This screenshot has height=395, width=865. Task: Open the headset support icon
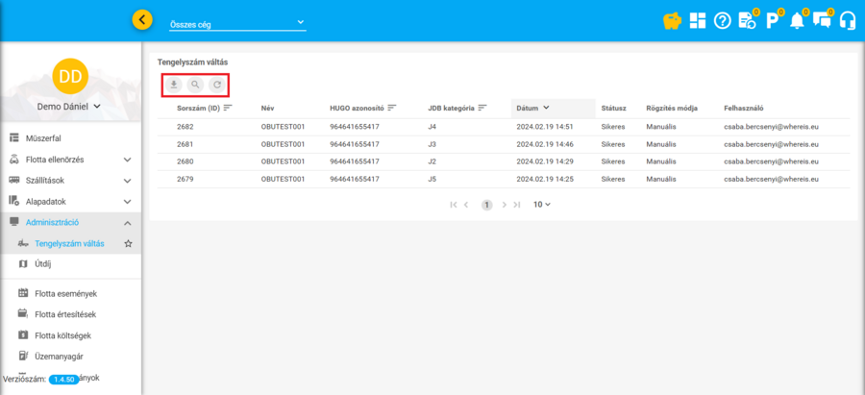coord(847,20)
